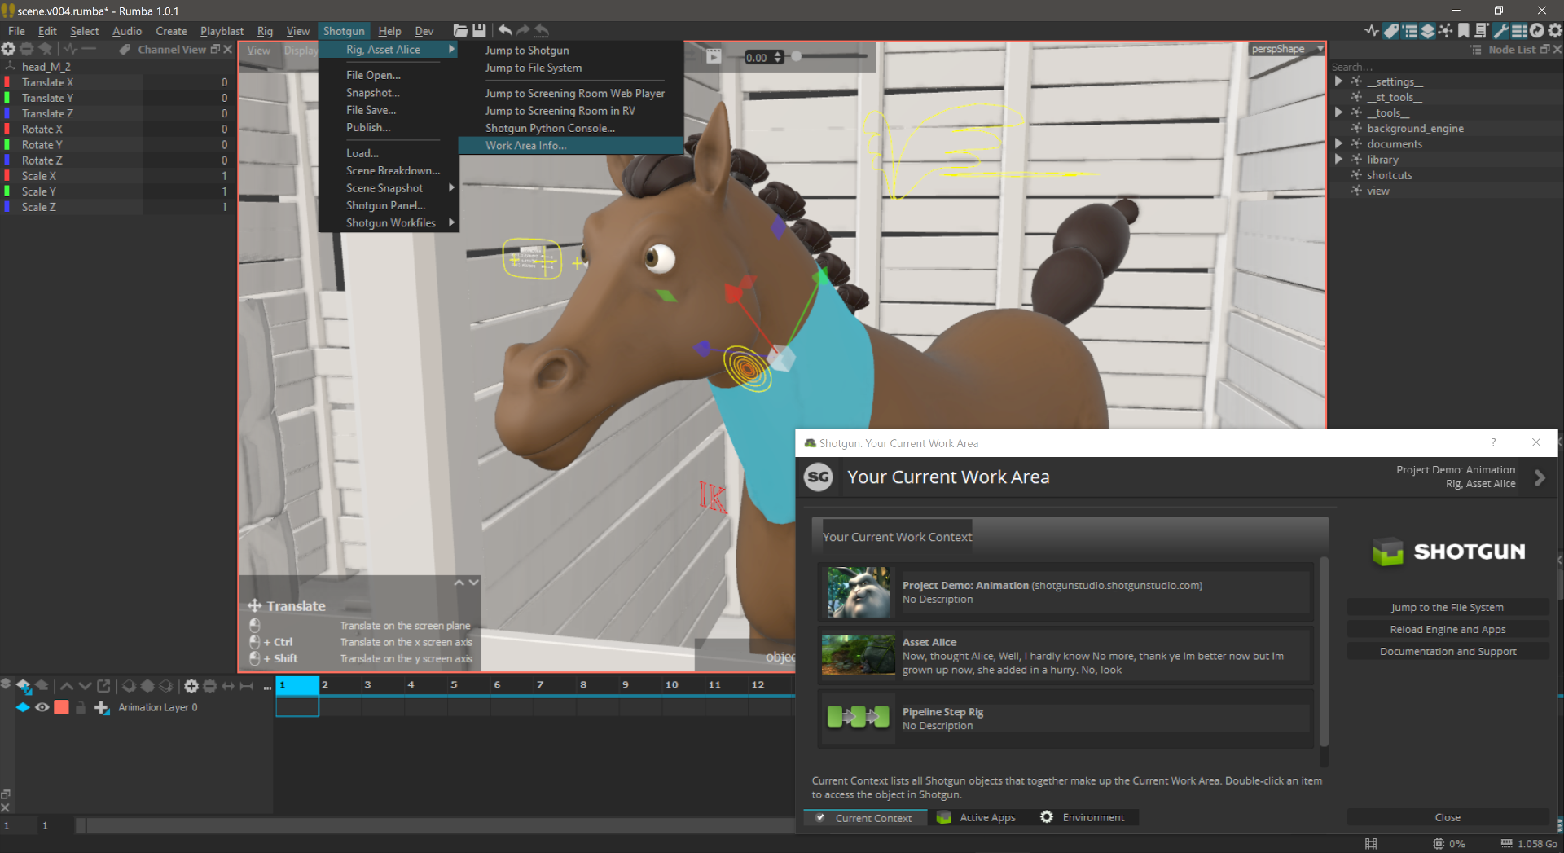Click the Node List search field
The image size is (1564, 853).
click(1445, 66)
